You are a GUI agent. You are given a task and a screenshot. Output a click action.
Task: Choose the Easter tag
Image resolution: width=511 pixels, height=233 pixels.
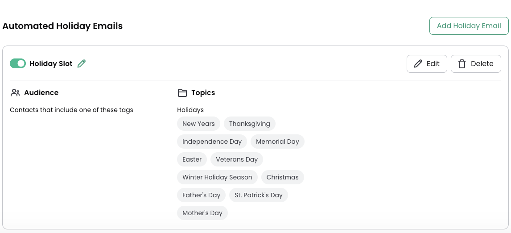pos(192,159)
